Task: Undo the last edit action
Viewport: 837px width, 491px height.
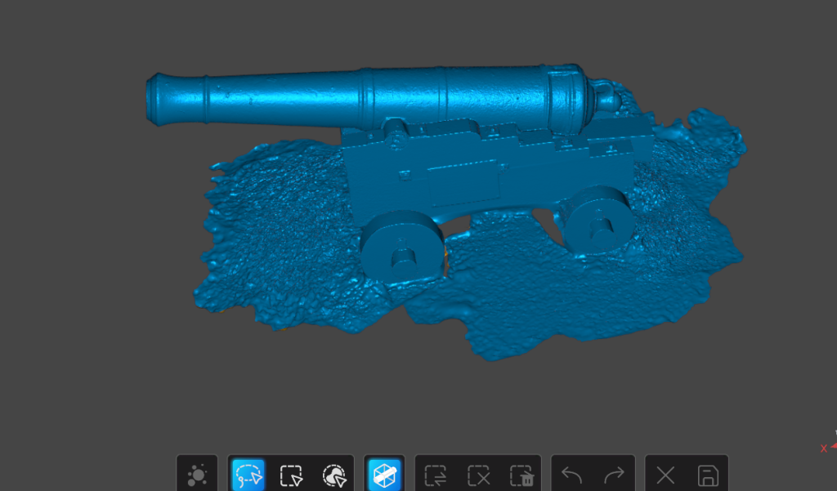Action: point(571,475)
